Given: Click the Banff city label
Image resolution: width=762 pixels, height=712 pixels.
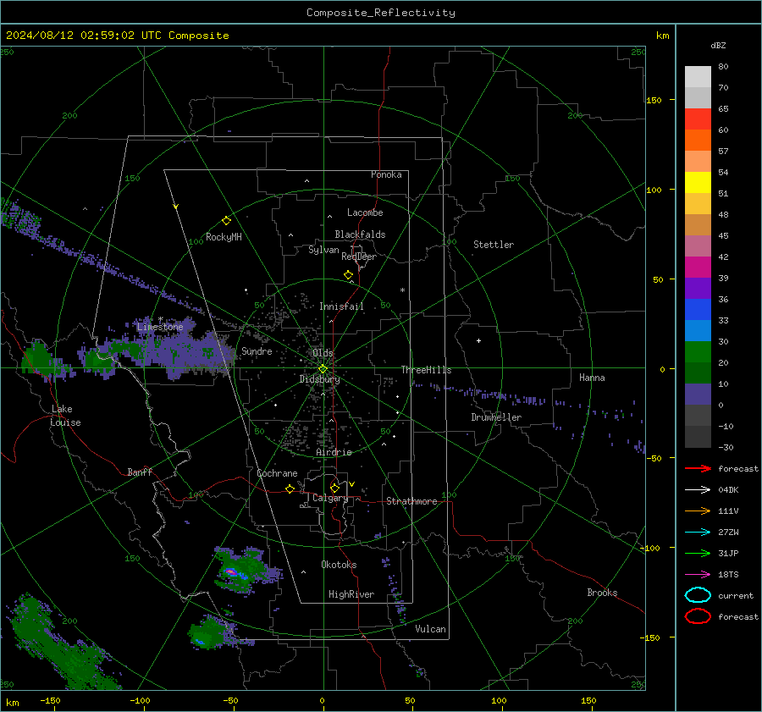Looking at the screenshot, I should click(140, 472).
